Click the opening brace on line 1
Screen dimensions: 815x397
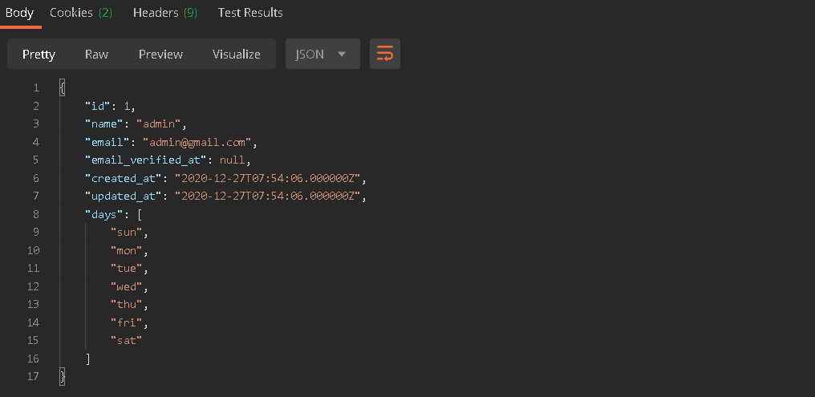click(x=63, y=87)
